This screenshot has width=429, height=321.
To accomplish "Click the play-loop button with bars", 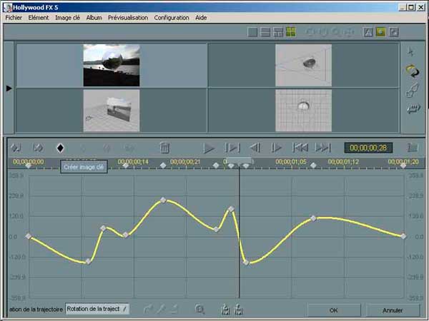I will pyautogui.click(x=232, y=148).
